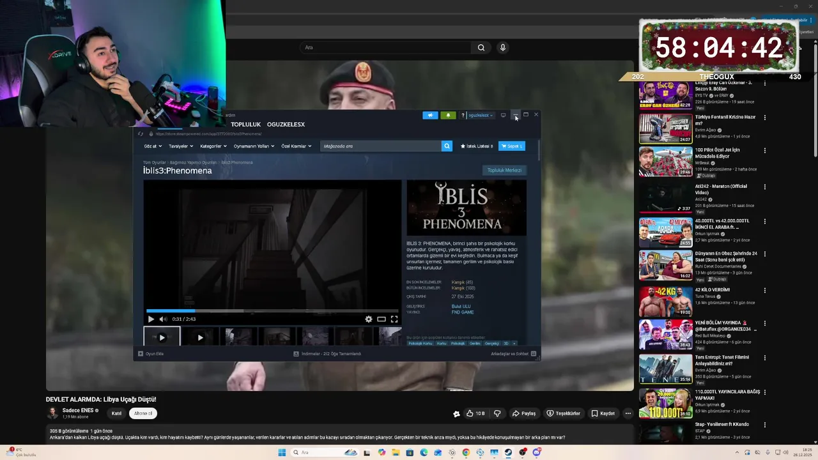
Task: Click the Steam announcements megaphone icon
Action: click(x=430, y=115)
